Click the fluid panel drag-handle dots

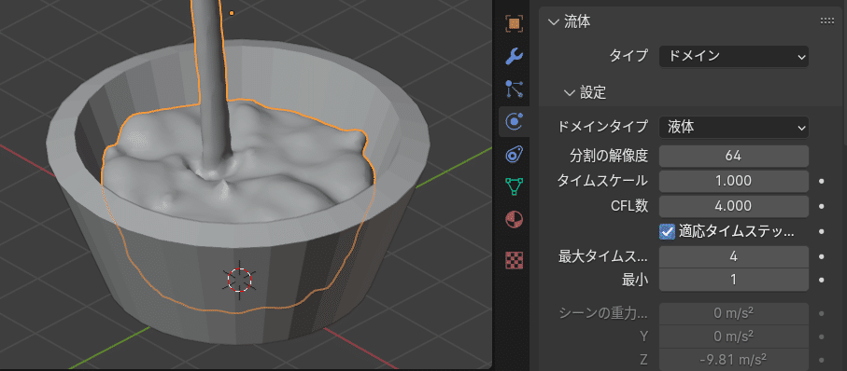coord(827,21)
